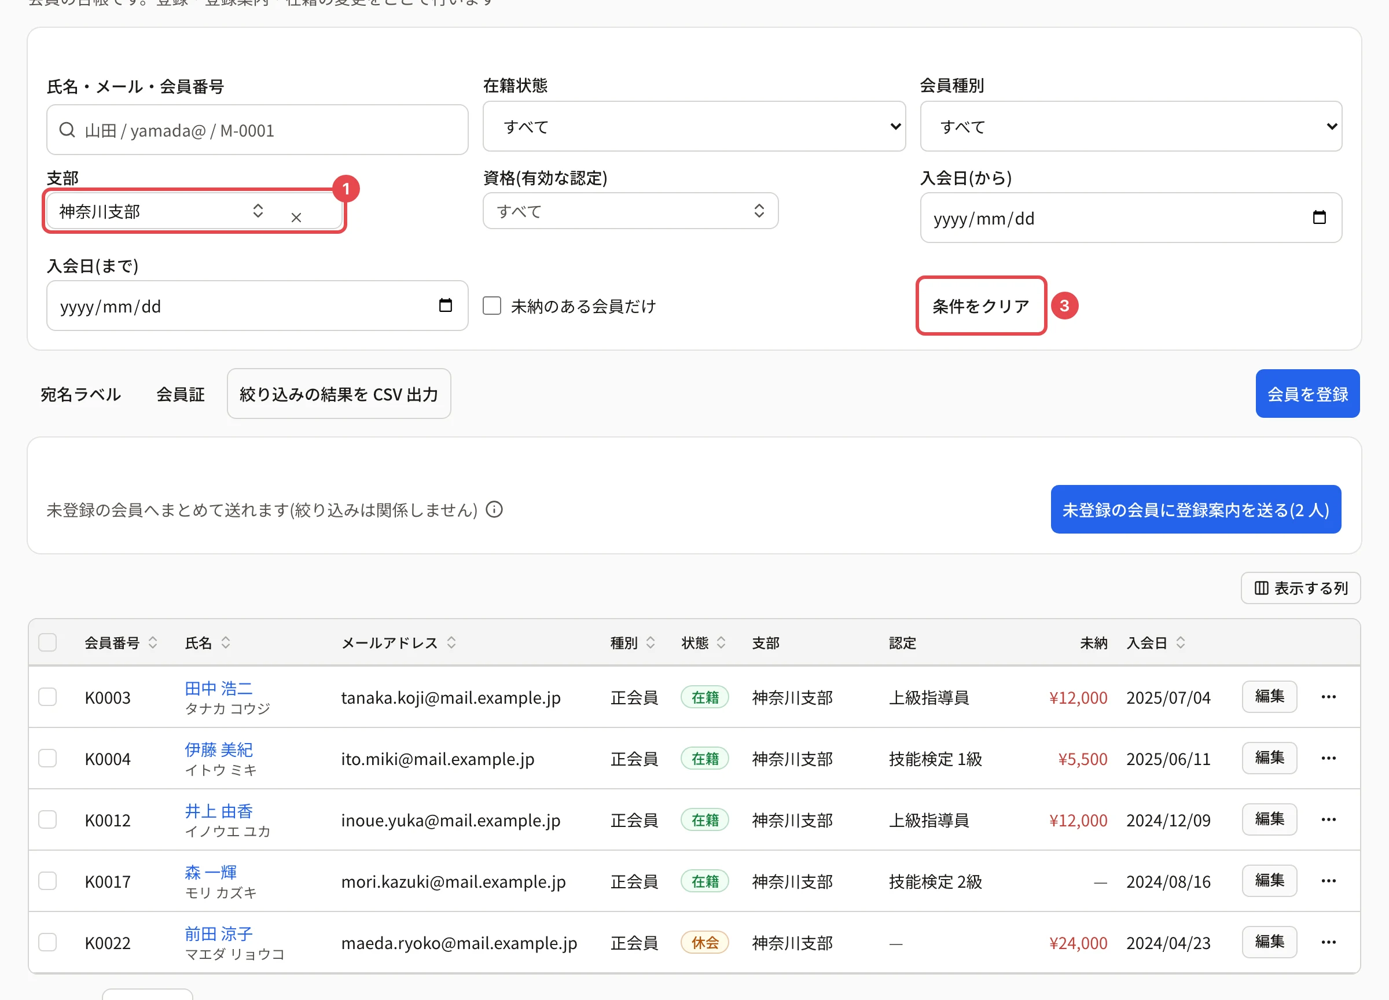Click 編集 for 田中 浩二
Viewport: 1389px width, 1000px height.
(x=1269, y=696)
